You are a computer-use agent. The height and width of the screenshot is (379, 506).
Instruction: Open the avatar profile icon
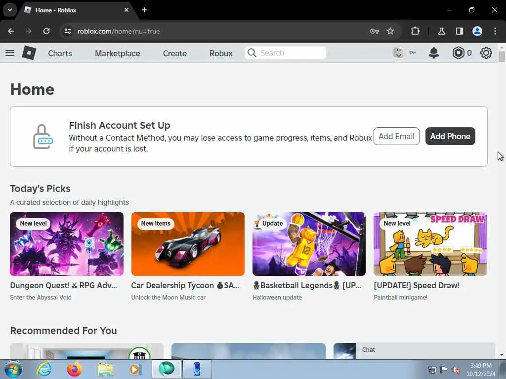coord(399,52)
